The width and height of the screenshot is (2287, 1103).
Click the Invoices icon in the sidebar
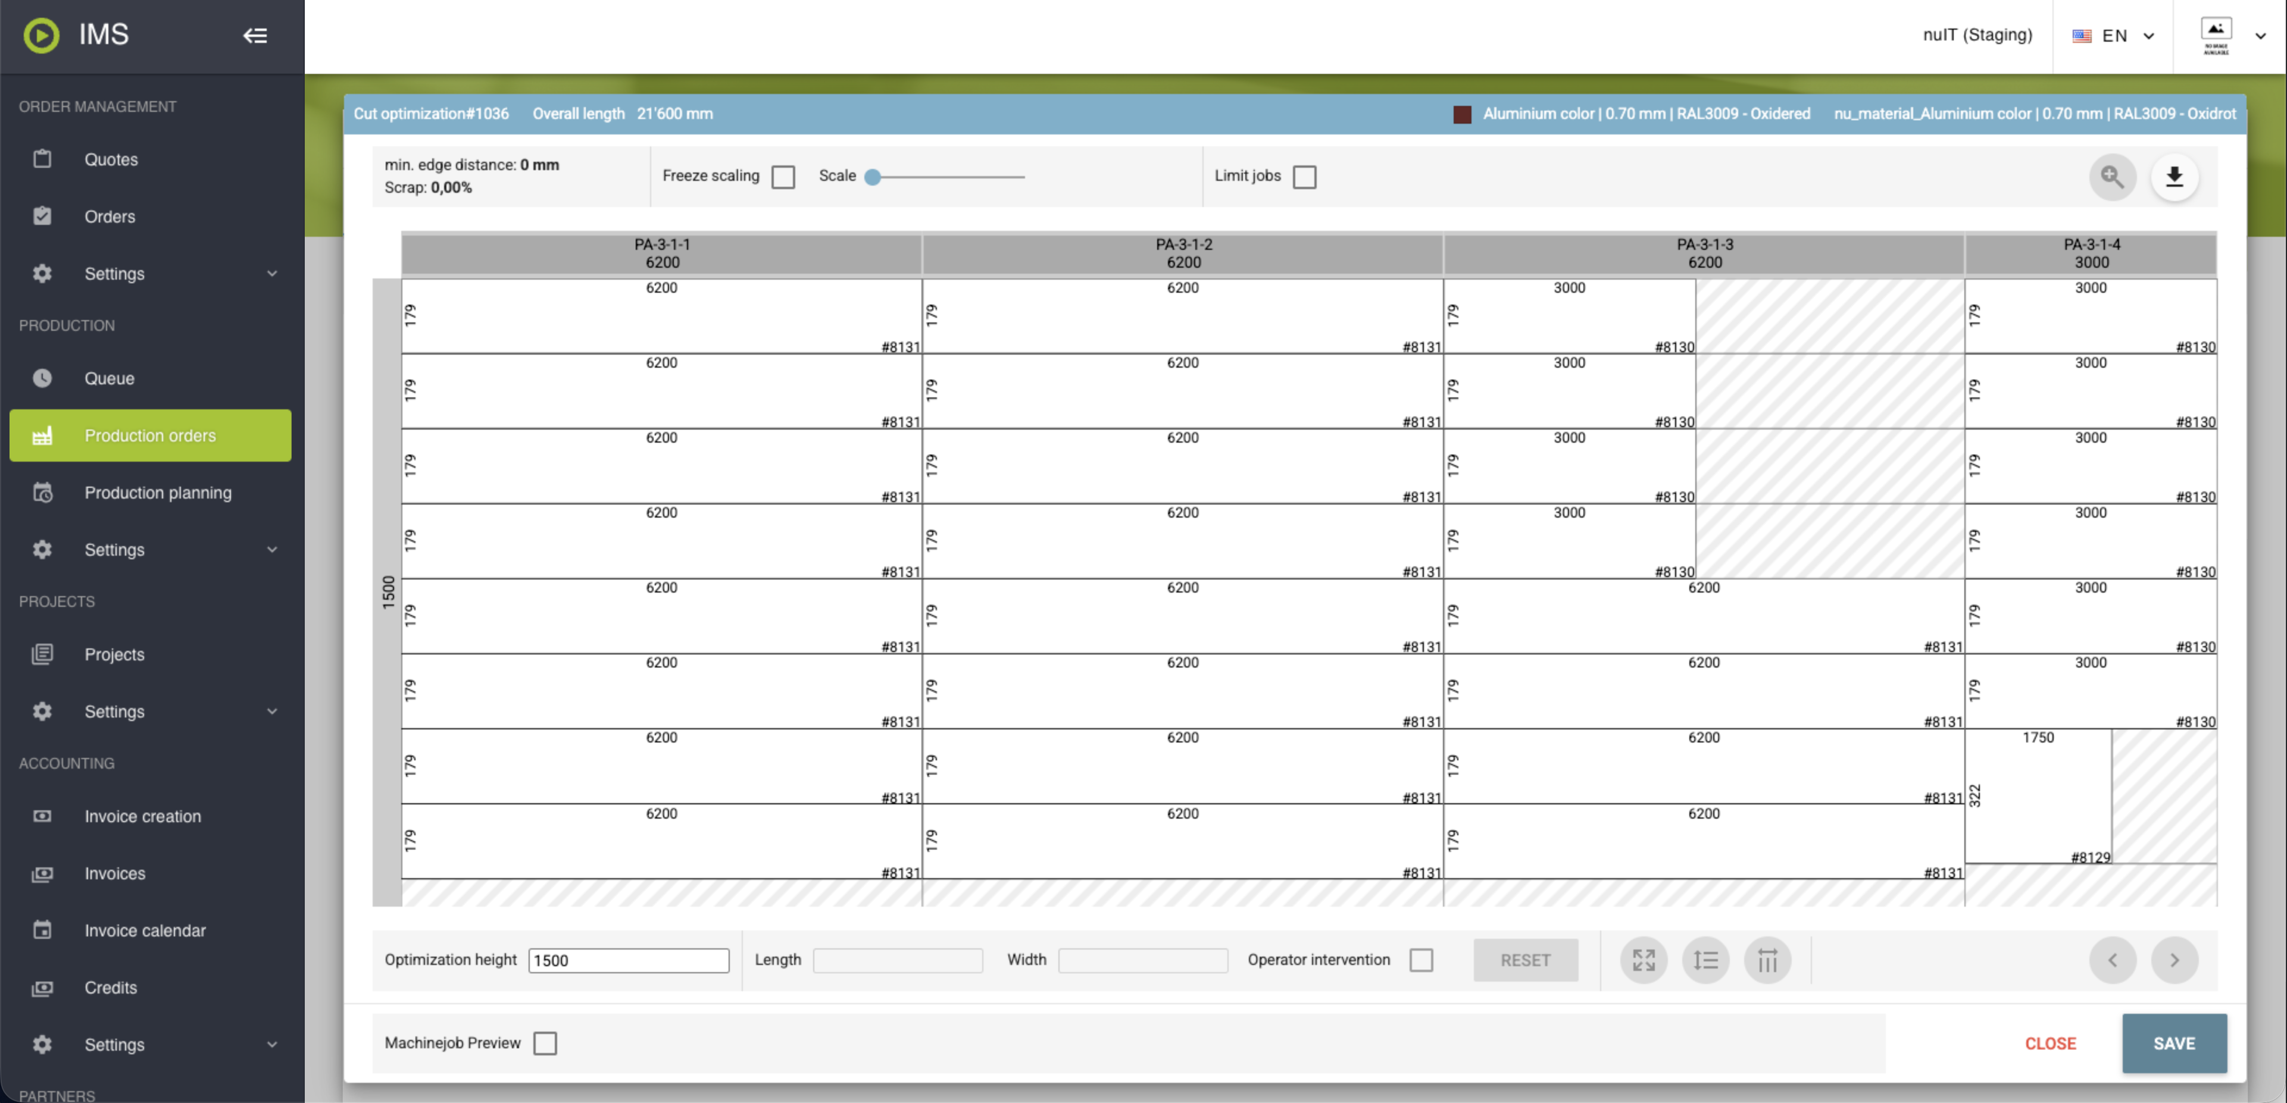pyautogui.click(x=42, y=873)
